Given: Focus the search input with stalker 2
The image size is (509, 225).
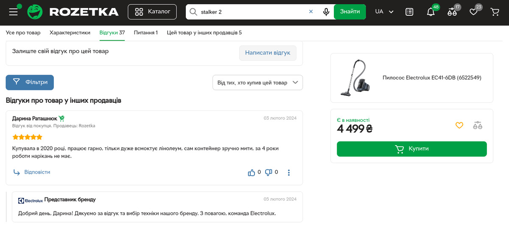Looking at the screenshot, I should point(253,12).
